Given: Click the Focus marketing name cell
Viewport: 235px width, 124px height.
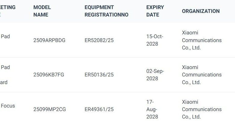Looking at the screenshot, I should [x=8, y=106].
